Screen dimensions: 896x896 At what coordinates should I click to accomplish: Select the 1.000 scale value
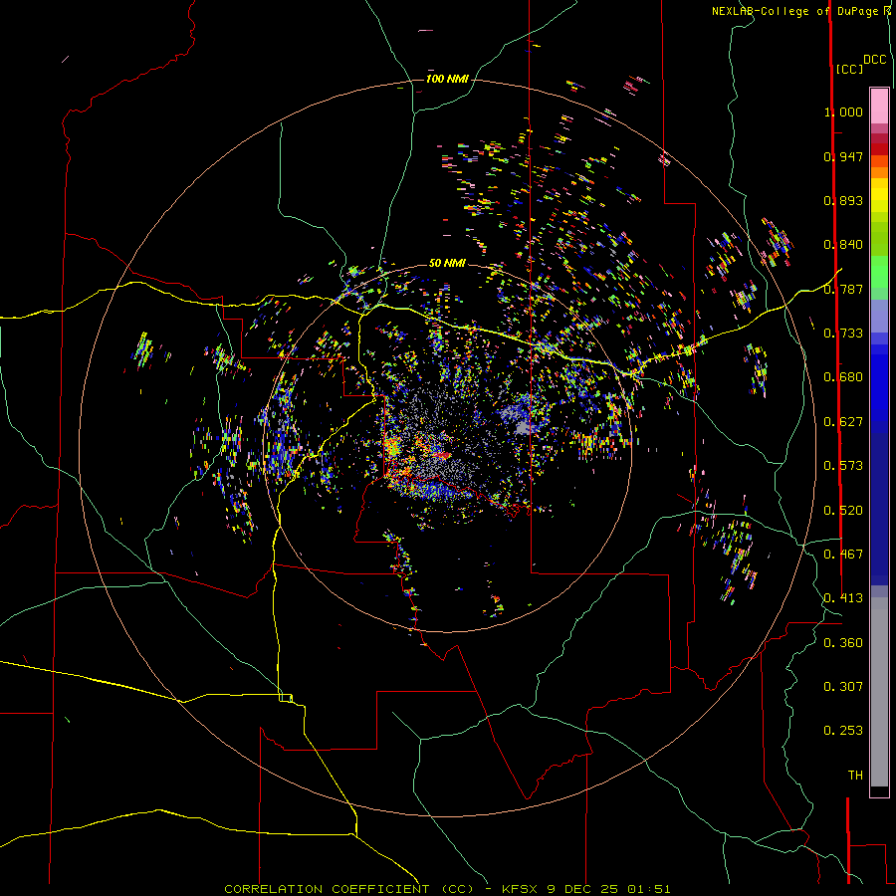(x=843, y=112)
